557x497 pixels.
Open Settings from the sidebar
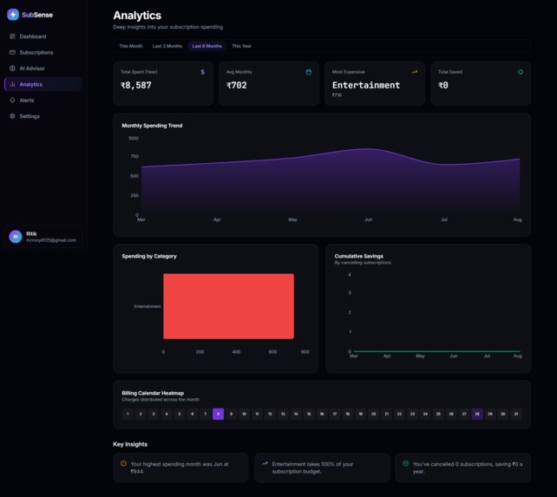43,116
